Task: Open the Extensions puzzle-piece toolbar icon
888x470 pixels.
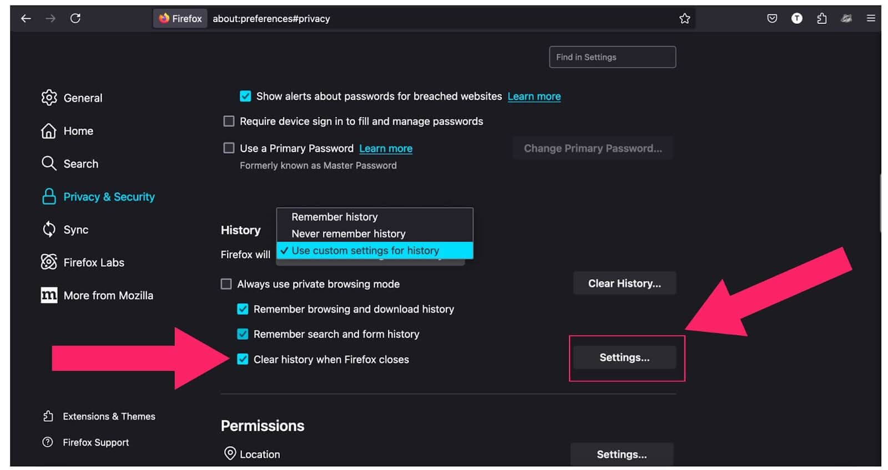Action: [822, 18]
